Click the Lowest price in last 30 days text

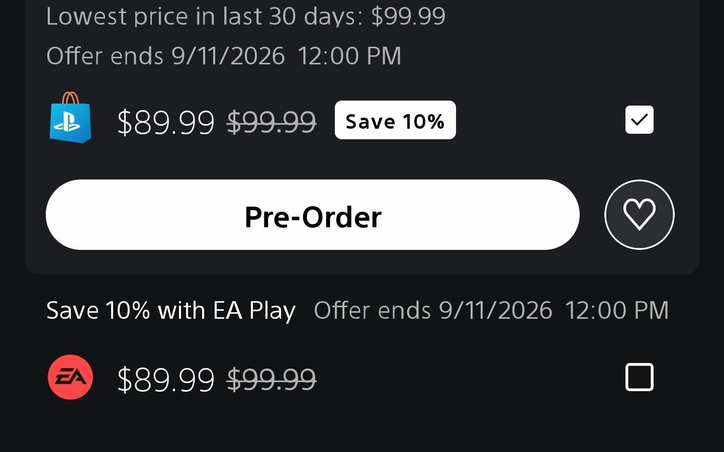[246, 16]
